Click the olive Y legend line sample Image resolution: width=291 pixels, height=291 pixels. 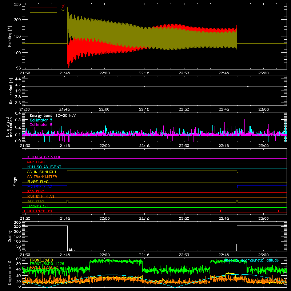coord(43,13)
